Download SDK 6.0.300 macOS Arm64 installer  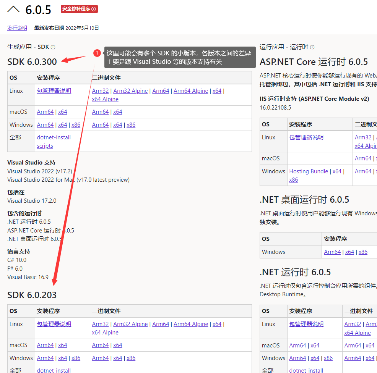45,112
